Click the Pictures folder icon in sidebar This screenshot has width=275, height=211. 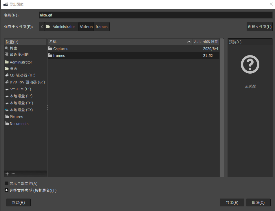pyautogui.click(x=7, y=117)
